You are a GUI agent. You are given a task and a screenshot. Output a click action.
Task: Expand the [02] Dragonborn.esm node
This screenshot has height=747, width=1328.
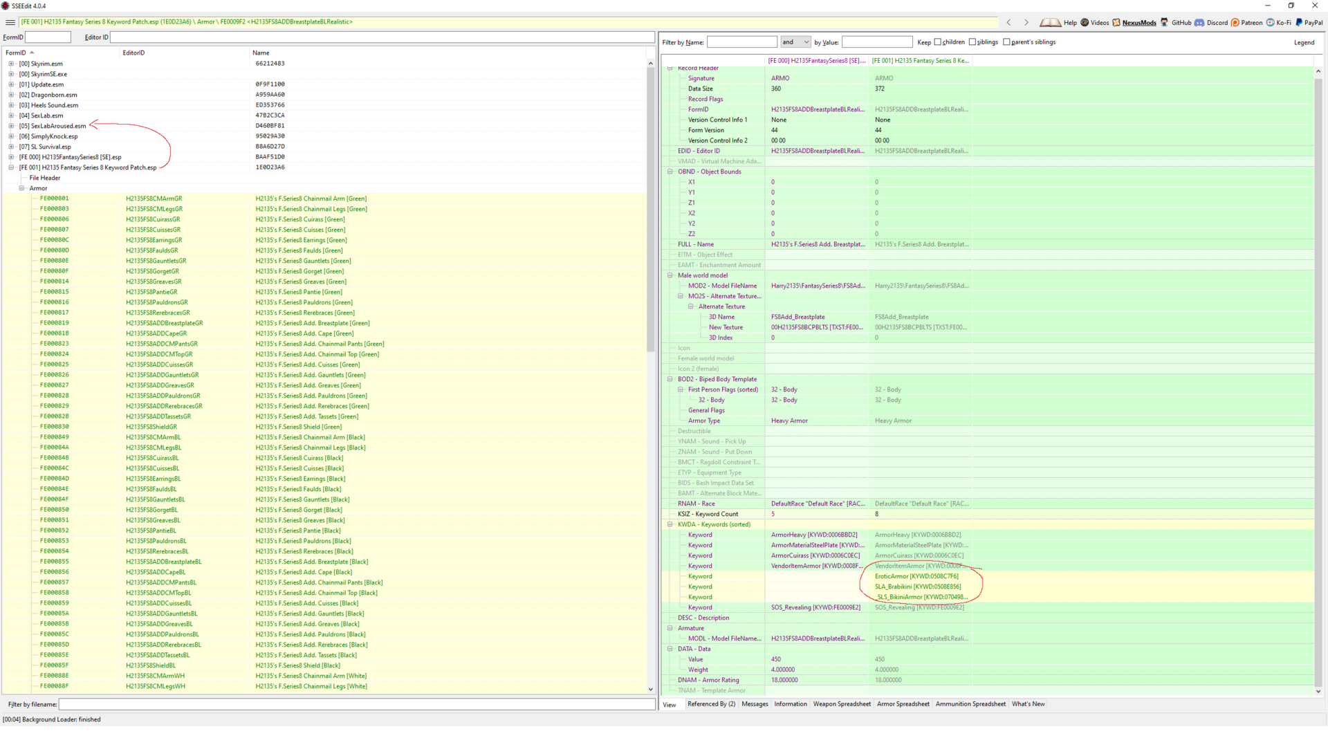click(x=11, y=95)
